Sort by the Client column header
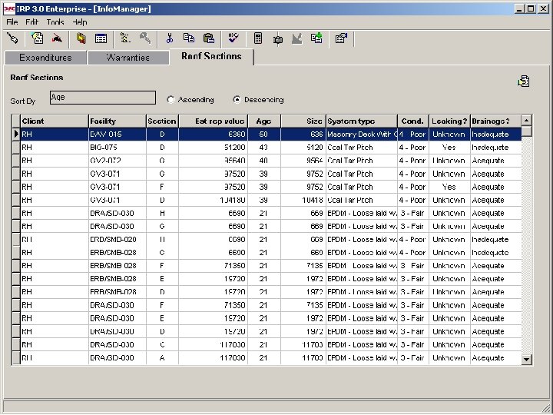The image size is (553, 415). (x=55, y=121)
